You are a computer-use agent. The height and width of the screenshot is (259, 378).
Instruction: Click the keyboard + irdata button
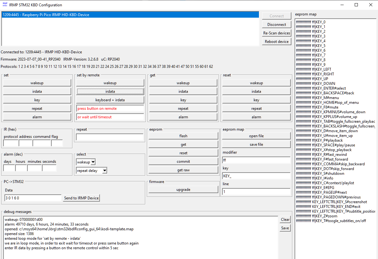point(110,100)
